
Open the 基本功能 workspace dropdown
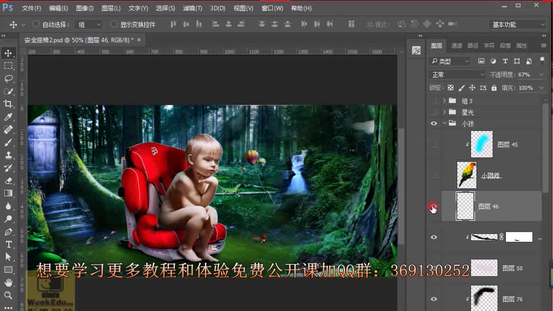pyautogui.click(x=517, y=24)
